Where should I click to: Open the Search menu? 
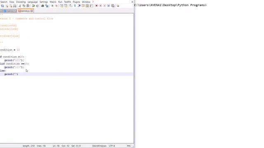pyautogui.click(x=4, y=2)
